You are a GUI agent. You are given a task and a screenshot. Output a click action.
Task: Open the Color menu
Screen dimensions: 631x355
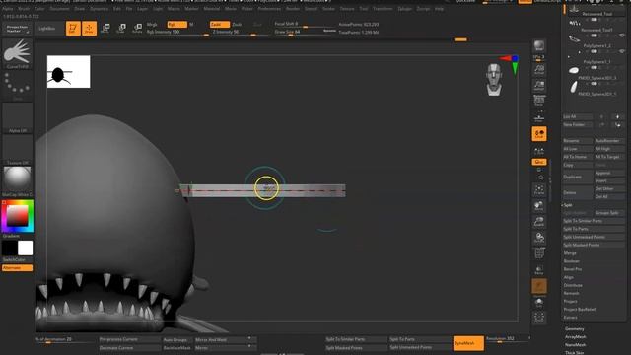pyautogui.click(x=39, y=9)
